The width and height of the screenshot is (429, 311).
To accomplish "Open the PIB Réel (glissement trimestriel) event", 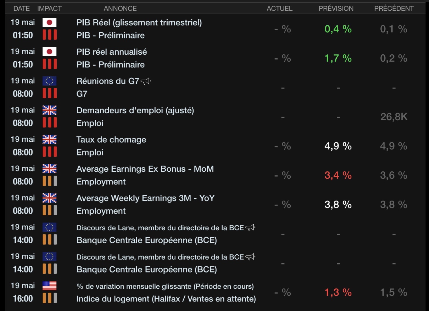I will tap(139, 23).
